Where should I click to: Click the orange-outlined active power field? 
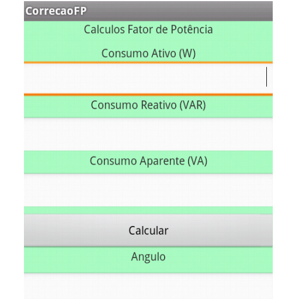[148, 79]
